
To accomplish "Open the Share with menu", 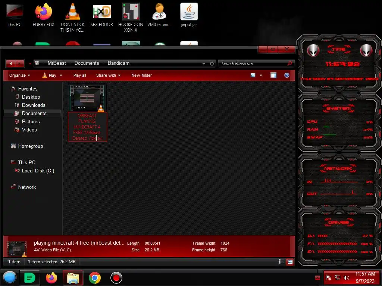I will (x=108, y=75).
